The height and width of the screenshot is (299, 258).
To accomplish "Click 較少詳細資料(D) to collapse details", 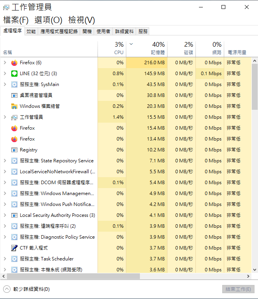I will pos(27,289).
